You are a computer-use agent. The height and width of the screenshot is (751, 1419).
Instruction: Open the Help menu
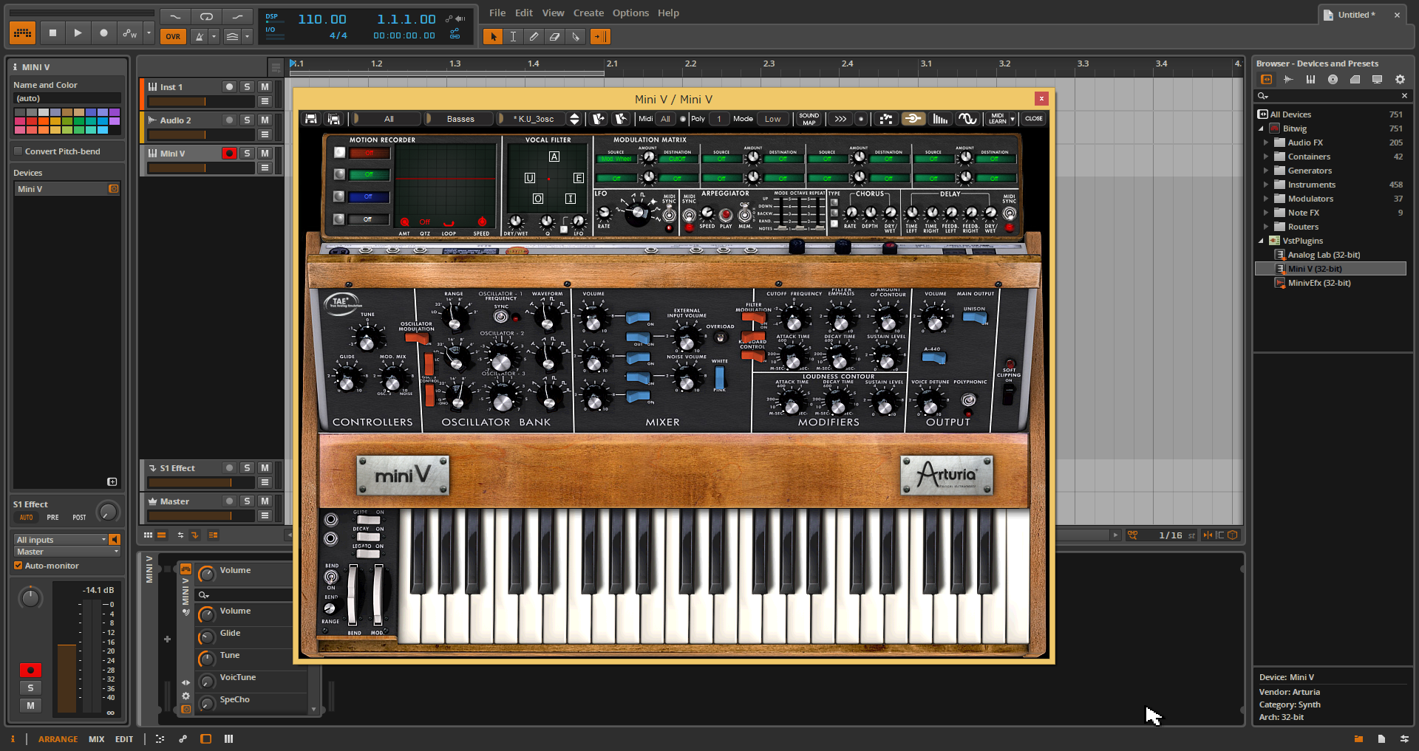pyautogui.click(x=668, y=13)
